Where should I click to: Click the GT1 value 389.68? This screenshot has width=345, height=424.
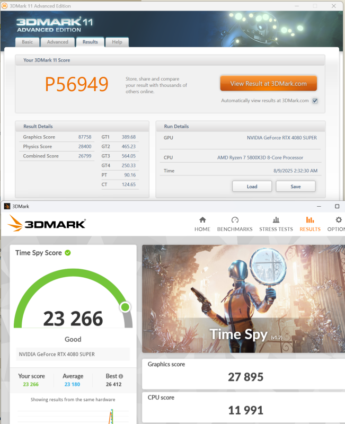coord(128,137)
